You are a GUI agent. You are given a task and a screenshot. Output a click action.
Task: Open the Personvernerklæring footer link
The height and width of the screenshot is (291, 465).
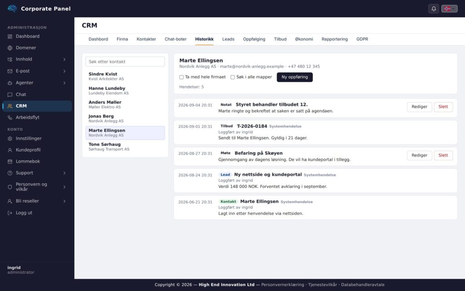(x=282, y=285)
